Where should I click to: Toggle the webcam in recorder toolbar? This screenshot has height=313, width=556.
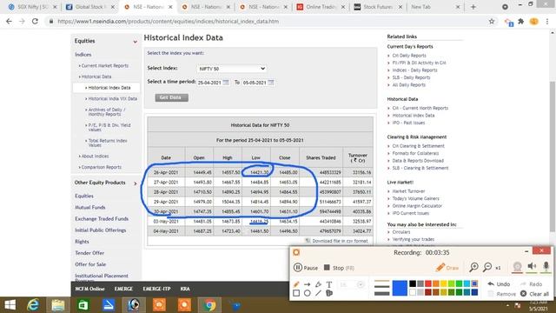click(518, 267)
